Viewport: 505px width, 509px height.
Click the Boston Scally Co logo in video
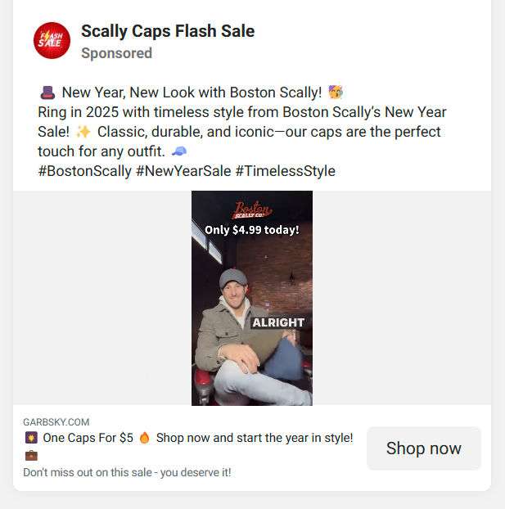252,209
